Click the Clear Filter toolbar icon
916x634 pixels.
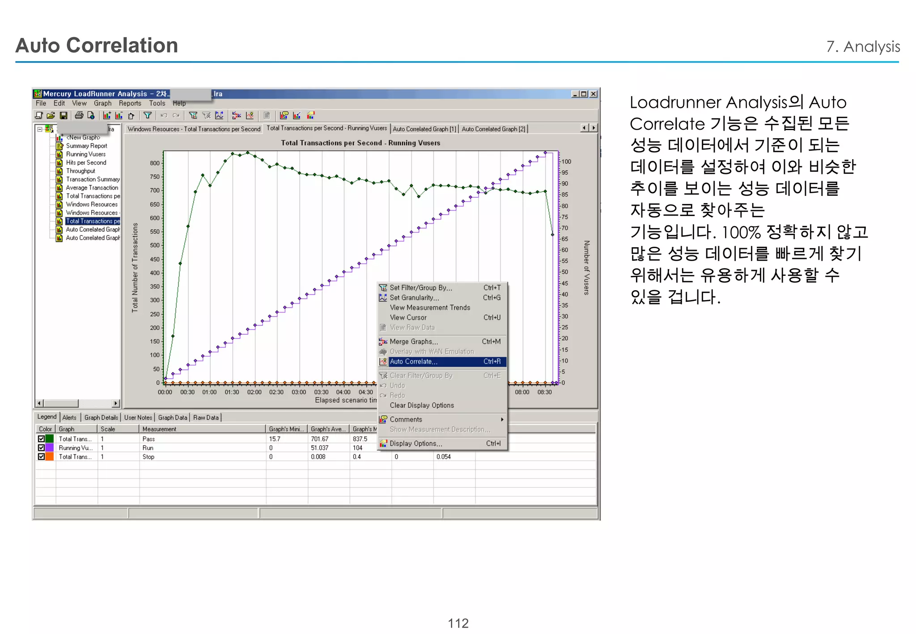click(206, 115)
